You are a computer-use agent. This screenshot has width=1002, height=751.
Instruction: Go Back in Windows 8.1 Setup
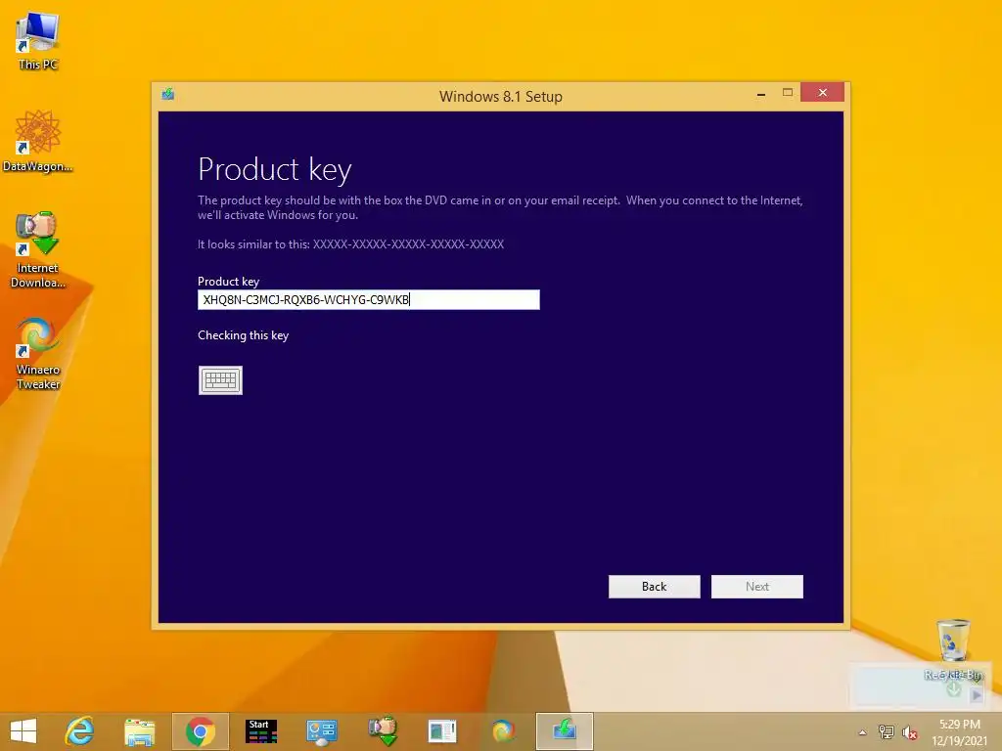click(655, 587)
